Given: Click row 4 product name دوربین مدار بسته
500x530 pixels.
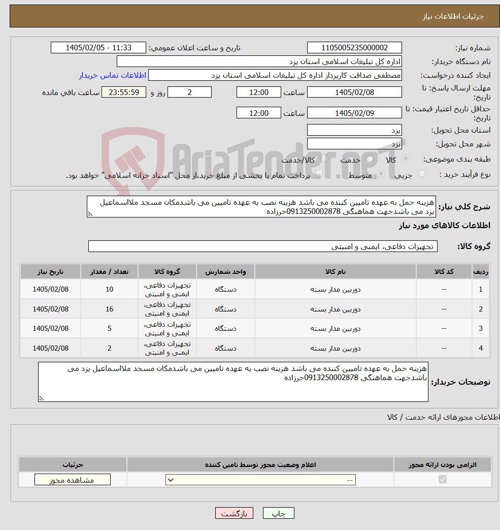Looking at the screenshot, I should (x=335, y=348).
